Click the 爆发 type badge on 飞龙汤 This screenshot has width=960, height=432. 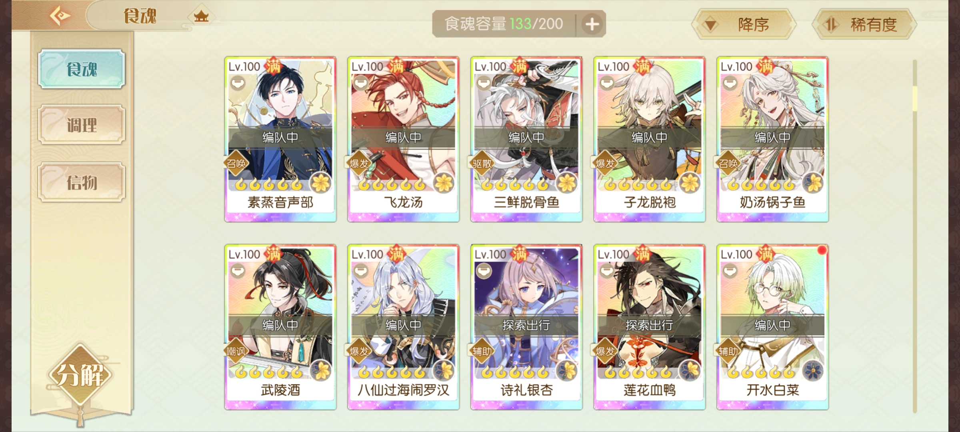click(x=359, y=163)
